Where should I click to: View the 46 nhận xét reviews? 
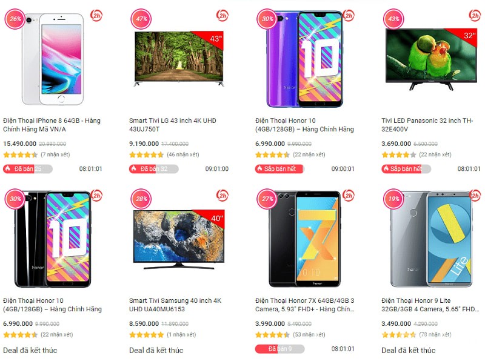(183, 154)
